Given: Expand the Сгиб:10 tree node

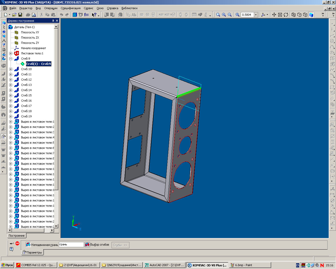Looking at the screenshot, I should pyautogui.click(x=11, y=69).
